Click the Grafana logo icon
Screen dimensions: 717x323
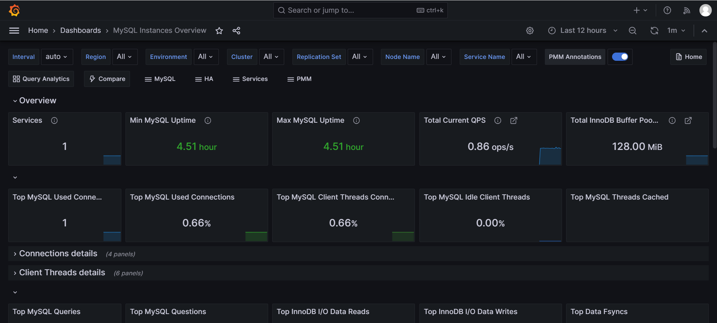coord(14,10)
